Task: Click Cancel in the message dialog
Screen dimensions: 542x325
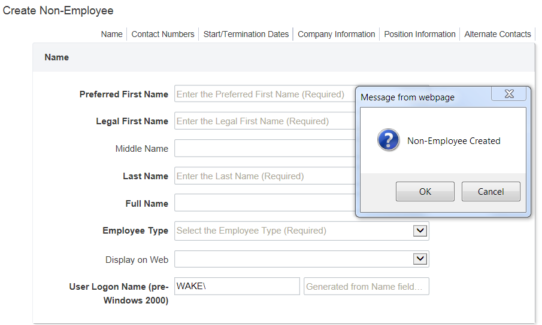Action: [x=491, y=191]
